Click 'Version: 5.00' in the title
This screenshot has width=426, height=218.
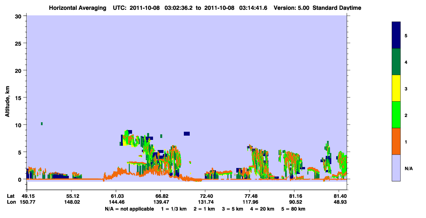(x=291, y=8)
